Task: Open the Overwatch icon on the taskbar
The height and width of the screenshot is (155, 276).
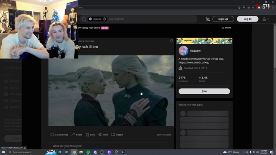Action: click(116, 152)
